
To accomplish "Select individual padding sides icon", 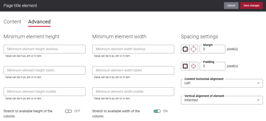I will [194, 66].
